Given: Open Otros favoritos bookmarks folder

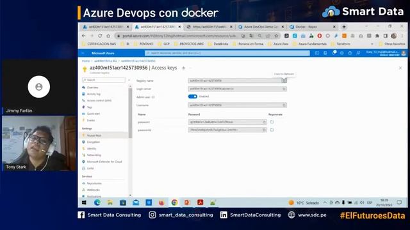Looking at the screenshot, I should pyautogui.click(x=392, y=44).
